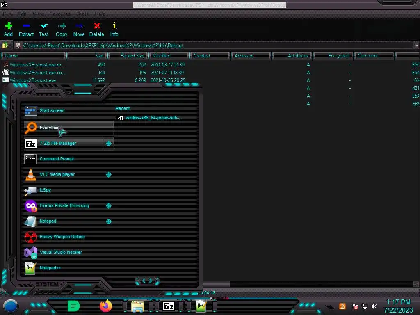Click the Test toolbar icon
This screenshot has height=315, width=420.
(x=43, y=26)
